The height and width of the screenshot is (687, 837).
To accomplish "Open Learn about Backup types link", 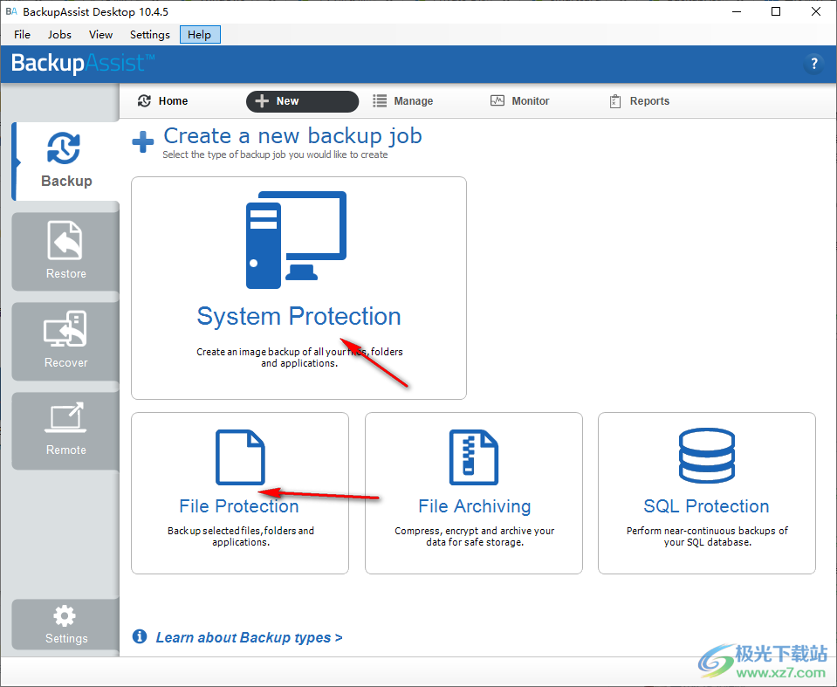I will pos(249,637).
